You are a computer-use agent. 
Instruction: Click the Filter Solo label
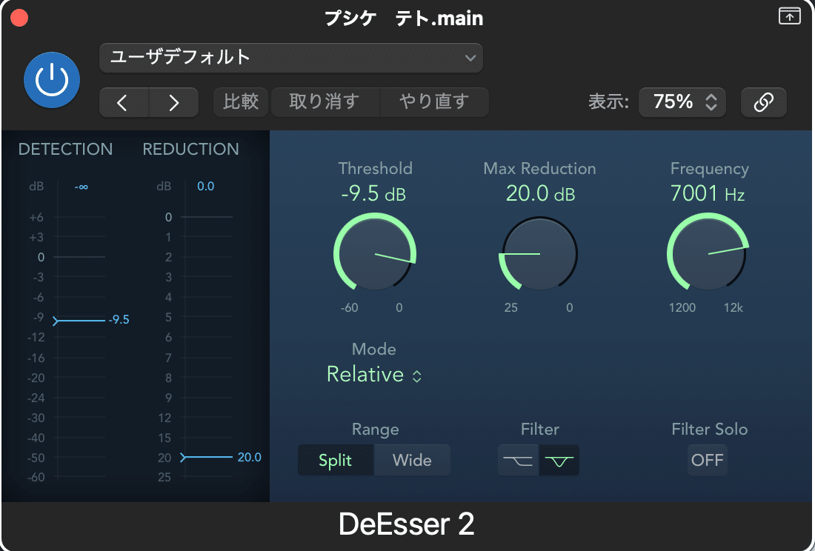click(710, 429)
